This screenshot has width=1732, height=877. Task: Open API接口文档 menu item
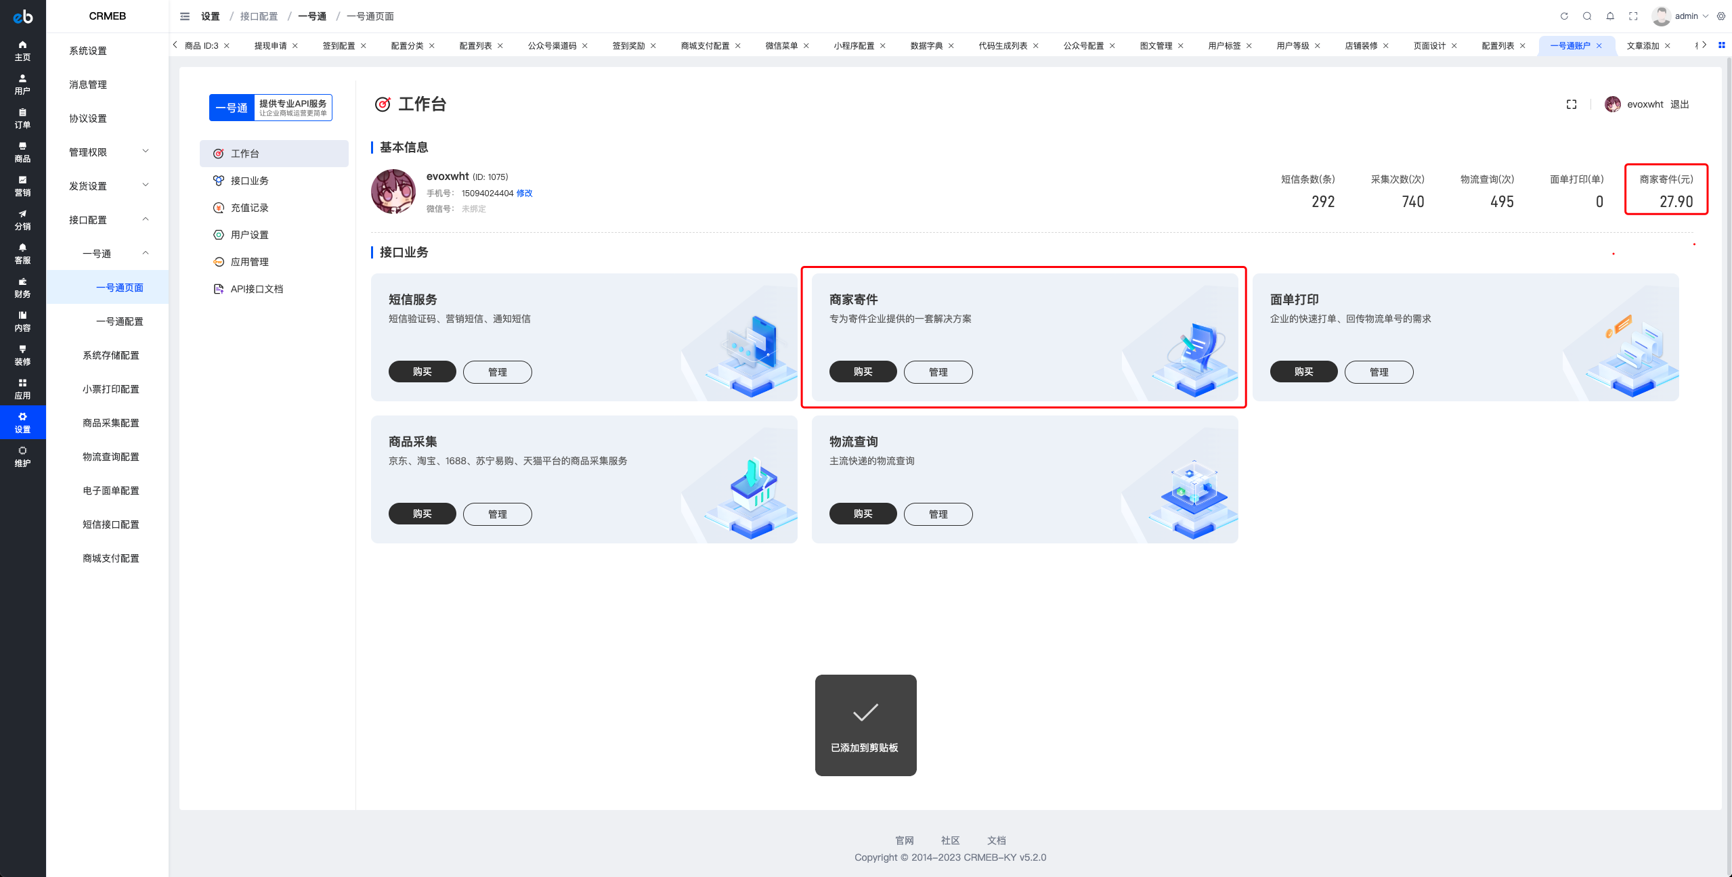pyautogui.click(x=274, y=289)
